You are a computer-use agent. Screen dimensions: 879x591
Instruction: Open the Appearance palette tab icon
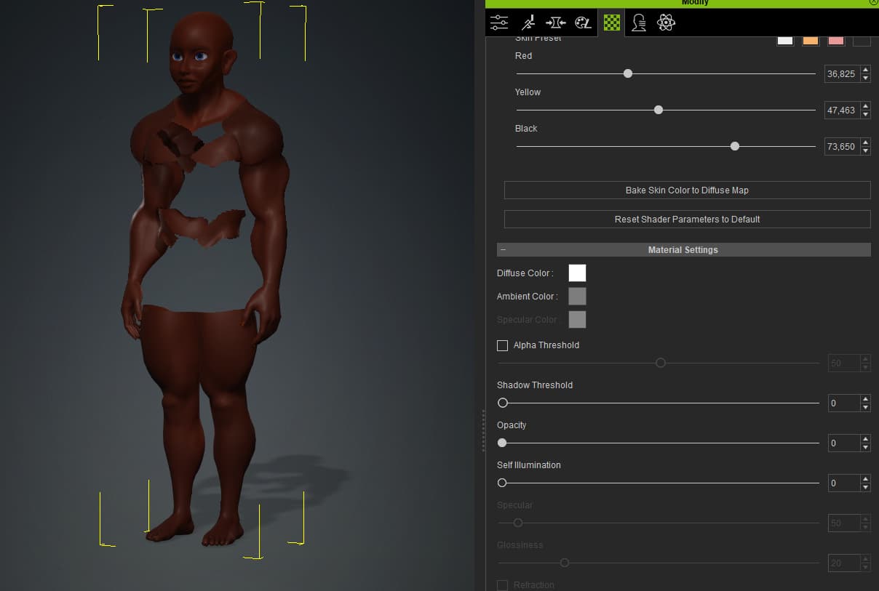click(583, 23)
